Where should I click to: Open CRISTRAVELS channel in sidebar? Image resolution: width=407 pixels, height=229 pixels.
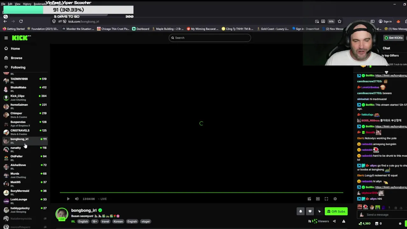(25, 132)
